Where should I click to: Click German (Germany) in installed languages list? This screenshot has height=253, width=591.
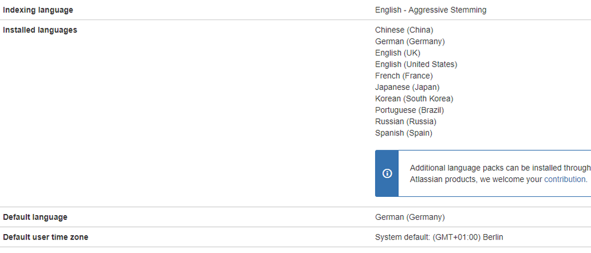point(410,41)
